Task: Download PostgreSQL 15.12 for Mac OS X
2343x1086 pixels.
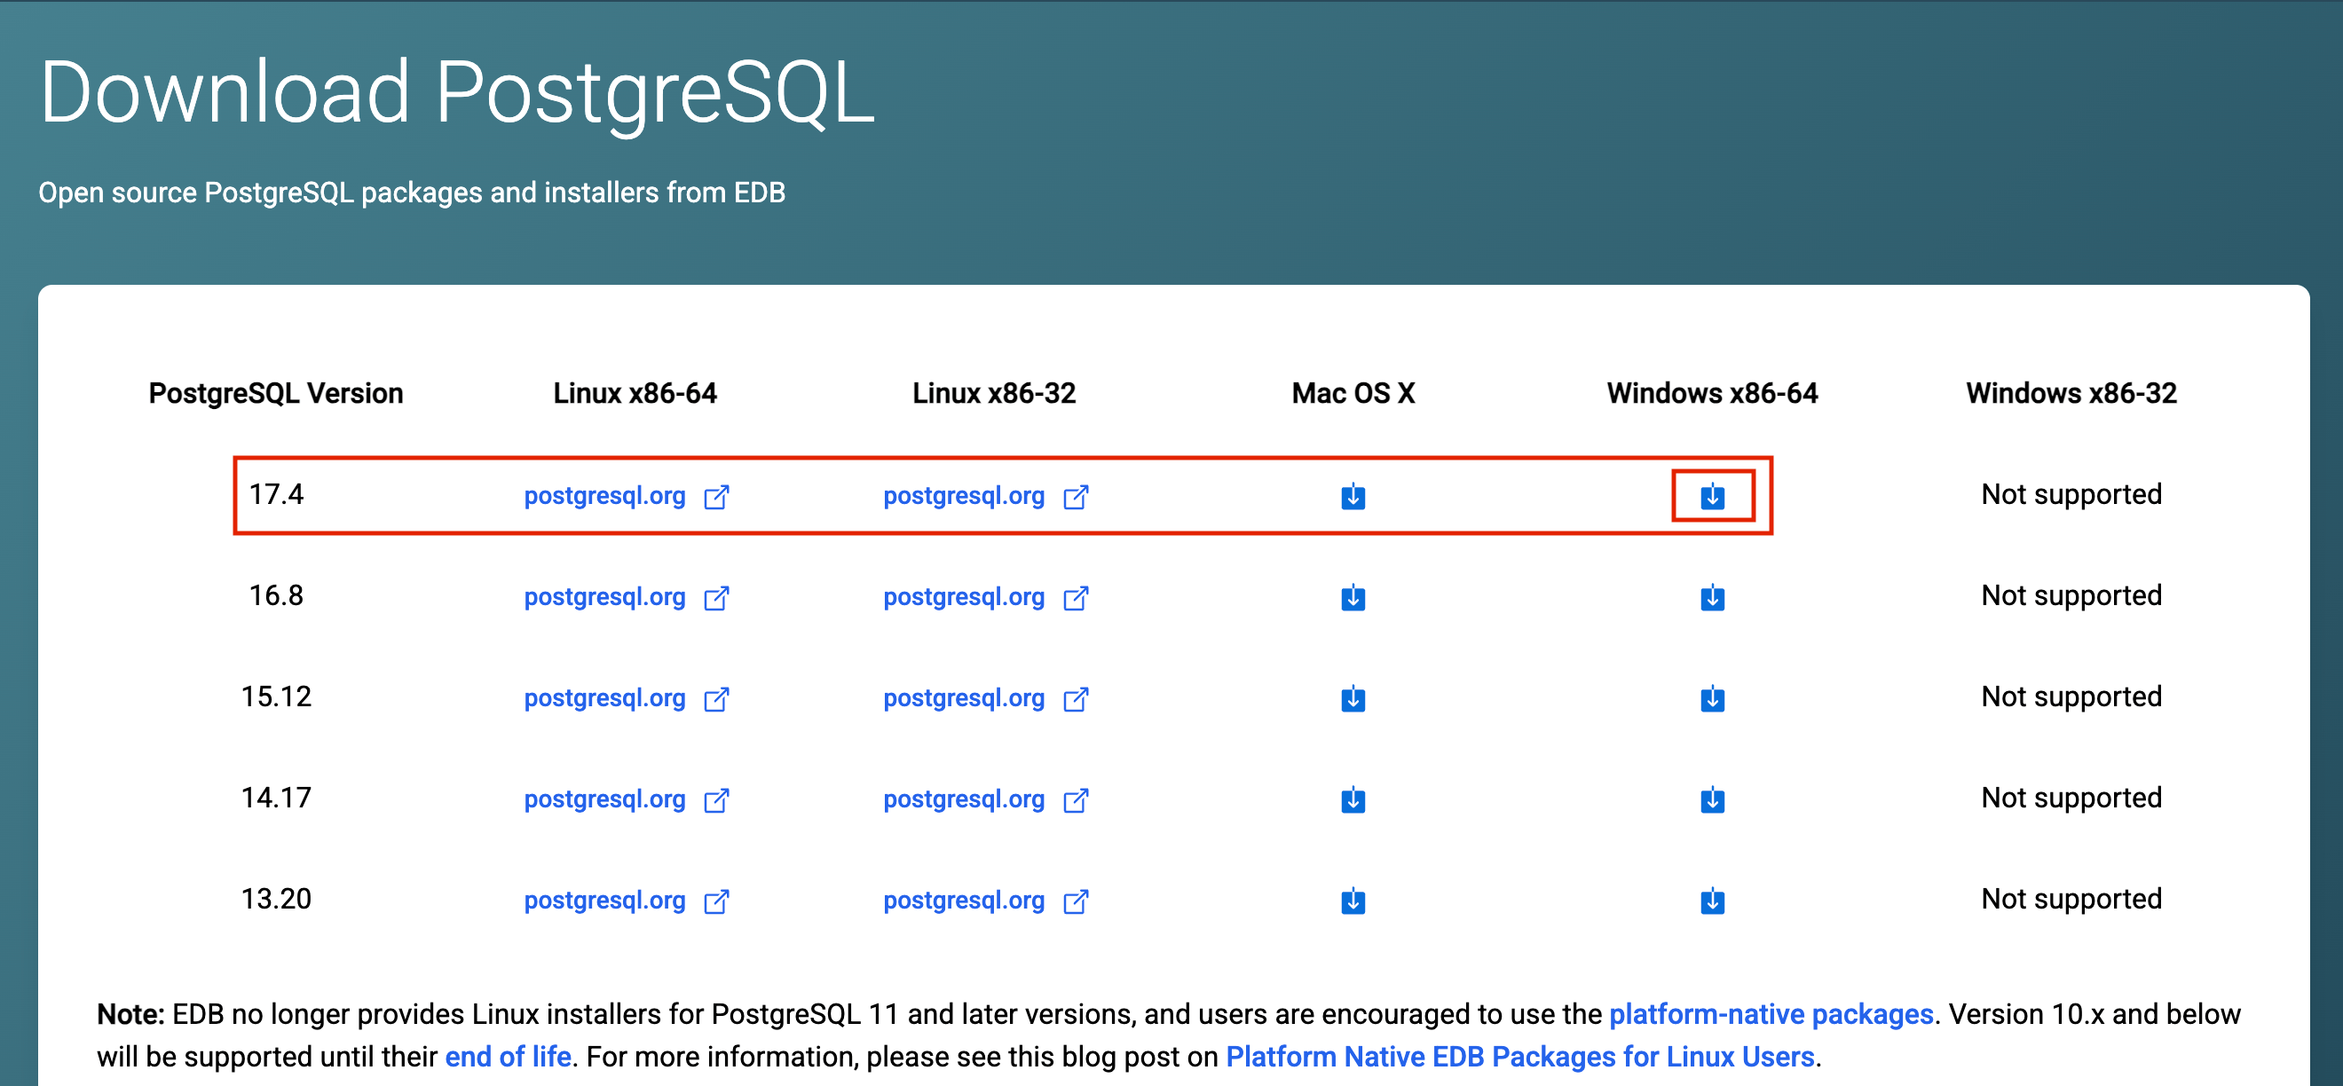Action: [1353, 698]
